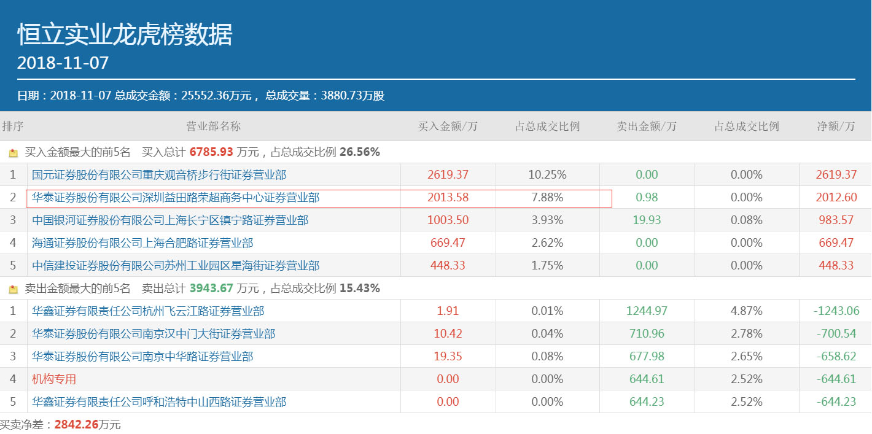This screenshot has height=434, width=872.
Task: Click sell amount 677.98 cell
Action: pyautogui.click(x=647, y=357)
